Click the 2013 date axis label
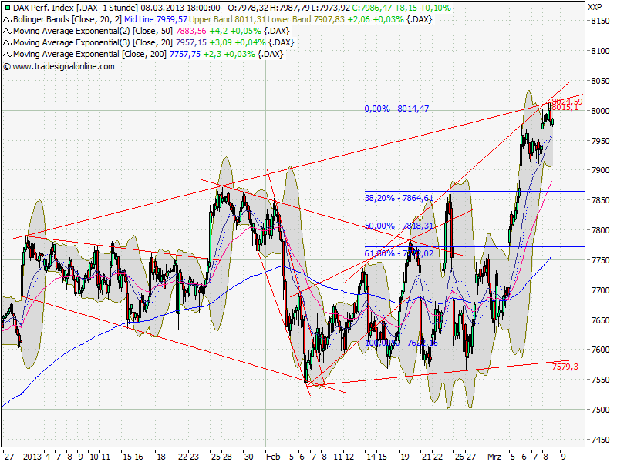Screen dimensions: 617x462 32,457
